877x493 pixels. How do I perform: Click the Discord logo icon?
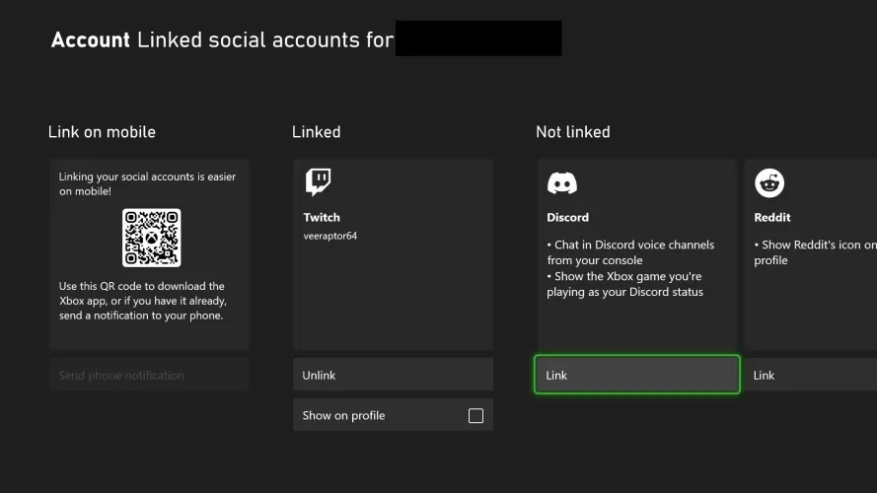[562, 183]
